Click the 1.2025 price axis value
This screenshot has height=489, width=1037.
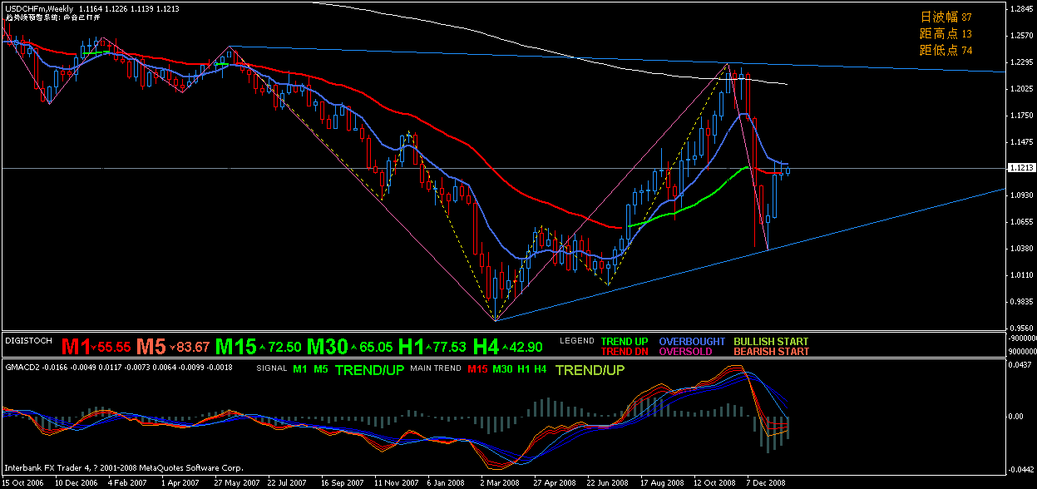click(1020, 88)
